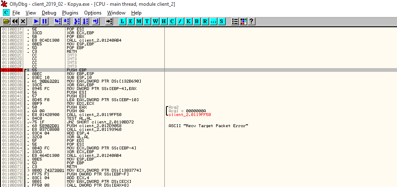397x187 pixels.
Task: Select the PUSH client_2.012D9058 instruction
Action: pyautogui.click(x=94, y=125)
